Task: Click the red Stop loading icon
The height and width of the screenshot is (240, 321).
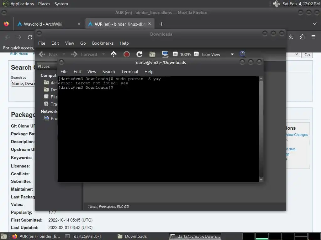Action: point(127,54)
